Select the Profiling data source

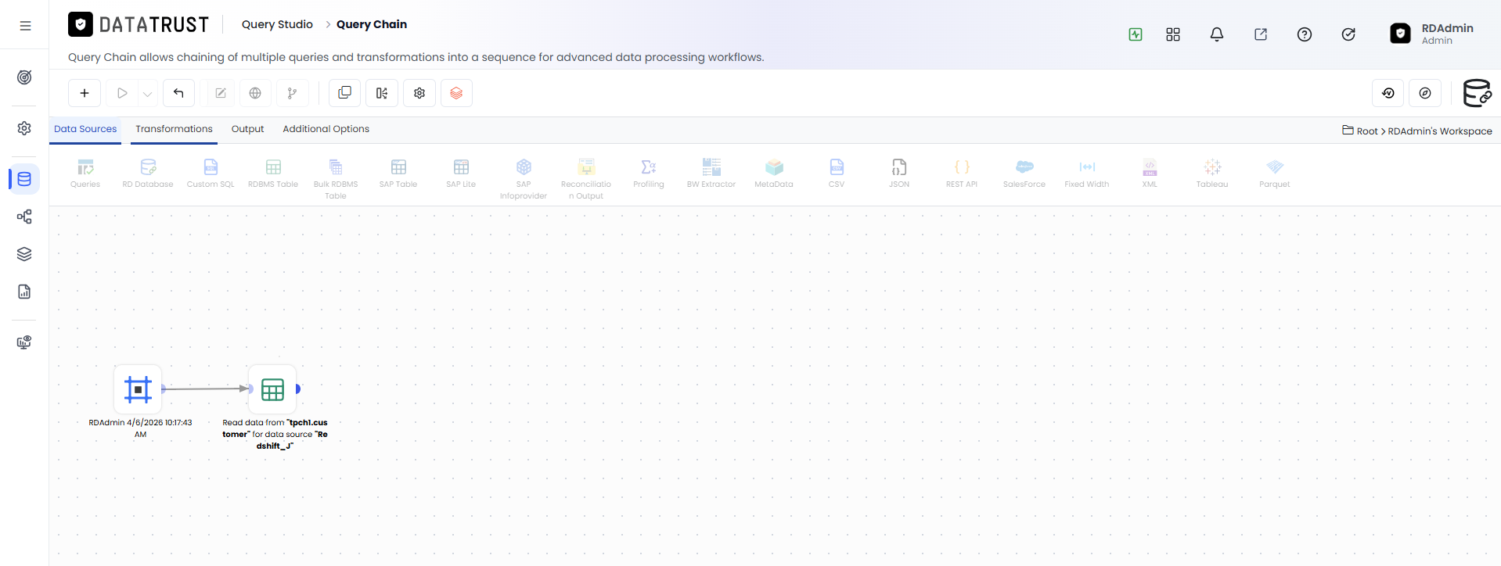(649, 174)
